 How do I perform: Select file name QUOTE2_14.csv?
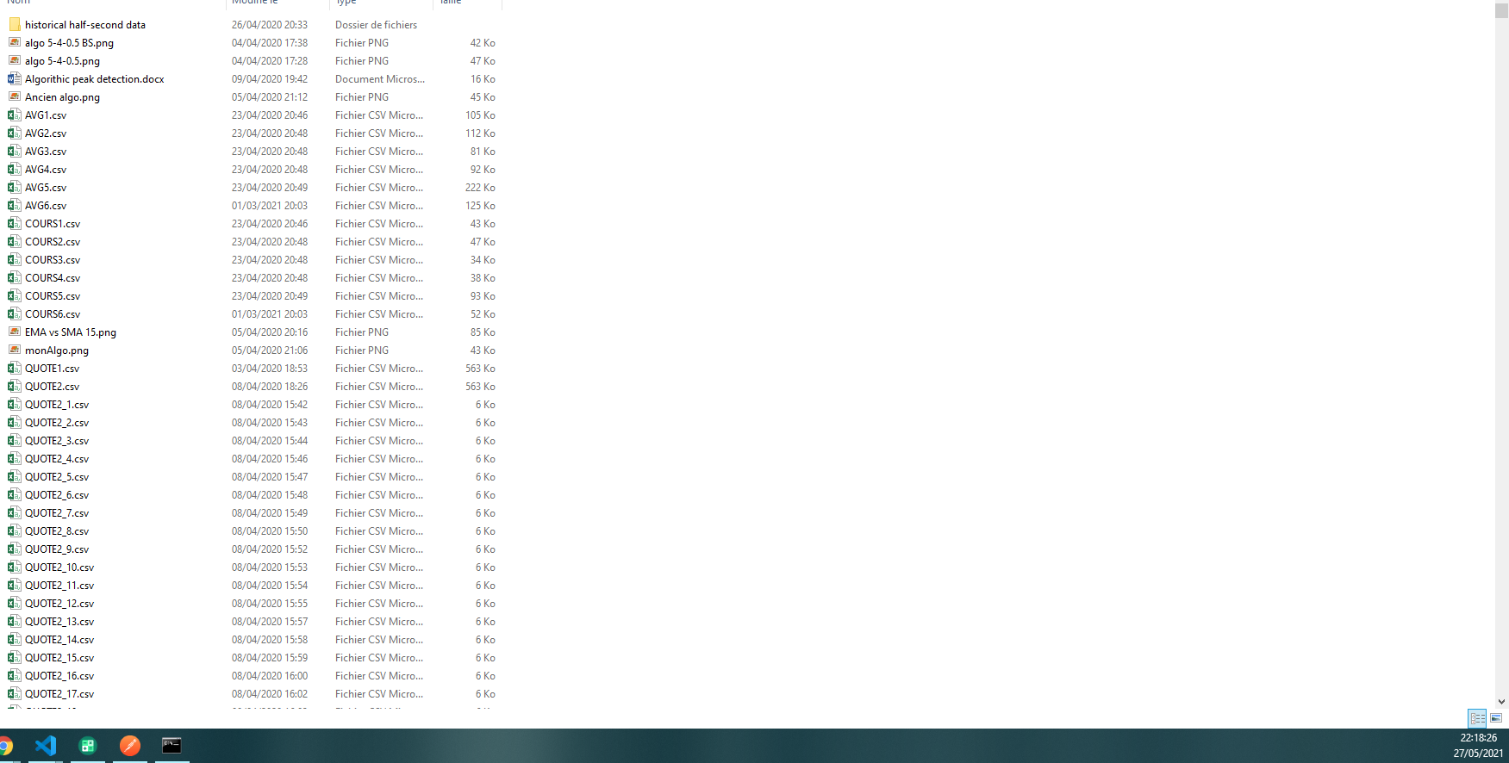[59, 640]
